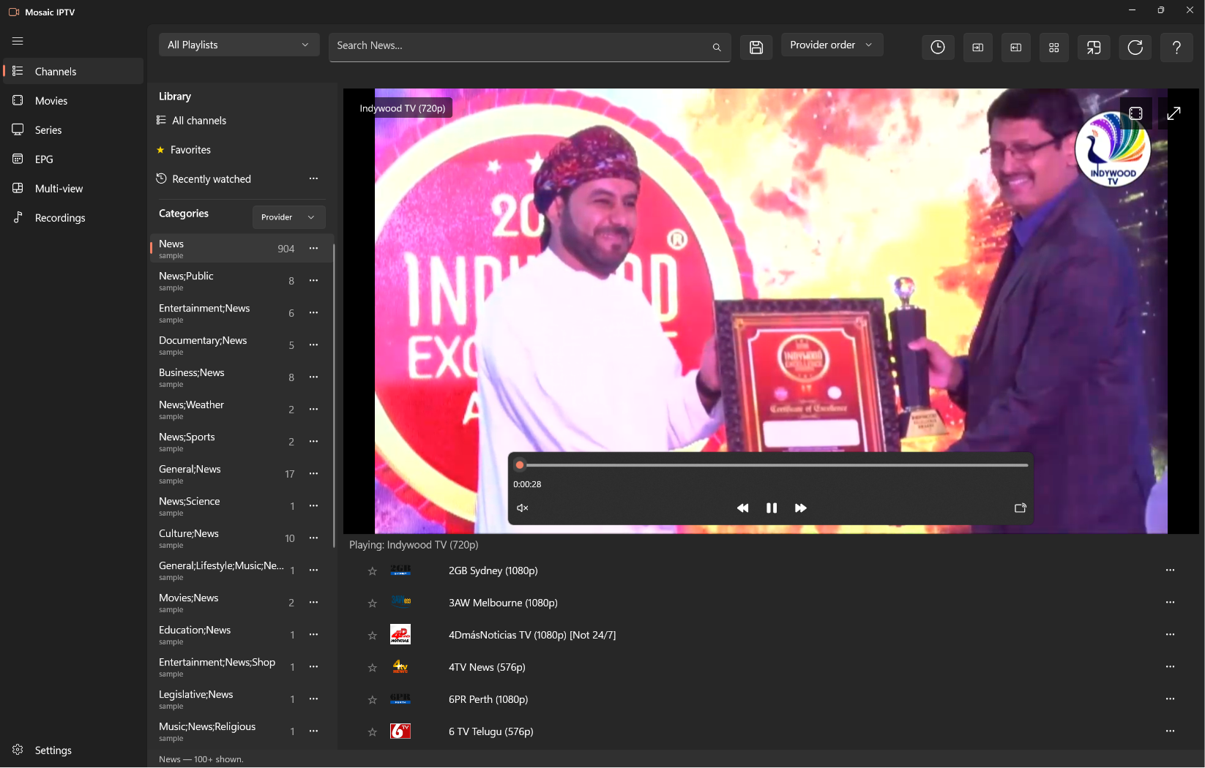Open more options for Culture;News category
This screenshot has height=768, width=1205.
[x=313, y=538]
